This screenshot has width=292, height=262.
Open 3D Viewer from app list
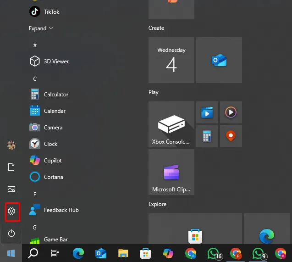(49, 61)
